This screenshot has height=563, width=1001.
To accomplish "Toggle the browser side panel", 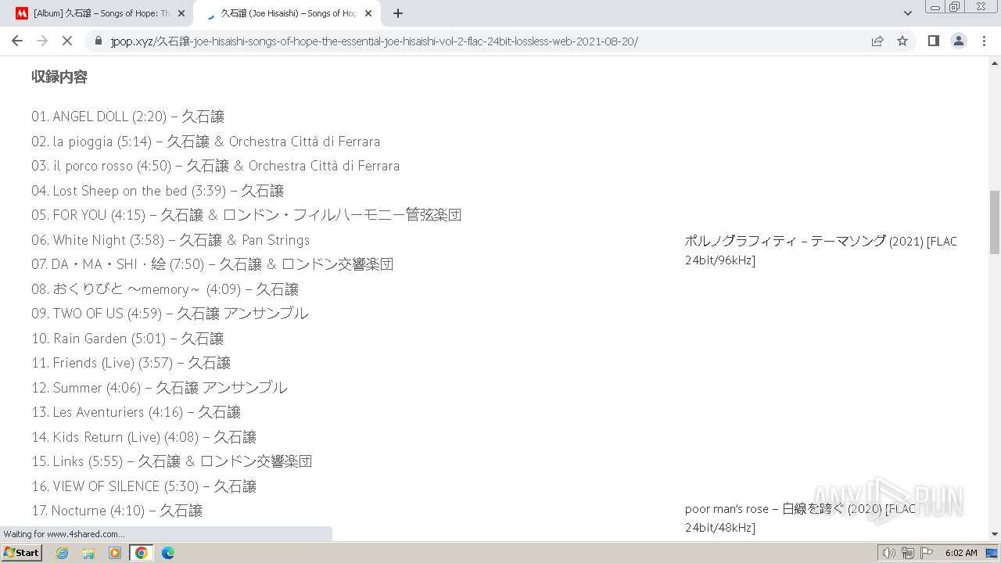I will 933,41.
